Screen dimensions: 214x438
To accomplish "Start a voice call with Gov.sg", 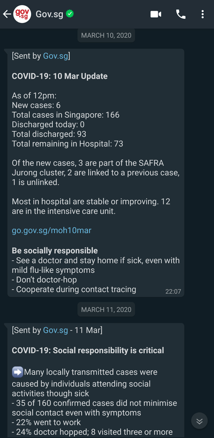I will (x=181, y=14).
